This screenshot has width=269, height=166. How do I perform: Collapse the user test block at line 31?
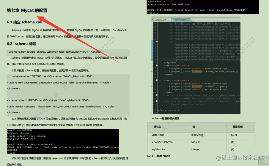157,66
